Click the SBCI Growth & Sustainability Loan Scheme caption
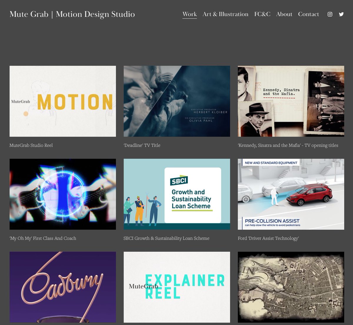The height and width of the screenshot is (325, 353). (x=166, y=238)
